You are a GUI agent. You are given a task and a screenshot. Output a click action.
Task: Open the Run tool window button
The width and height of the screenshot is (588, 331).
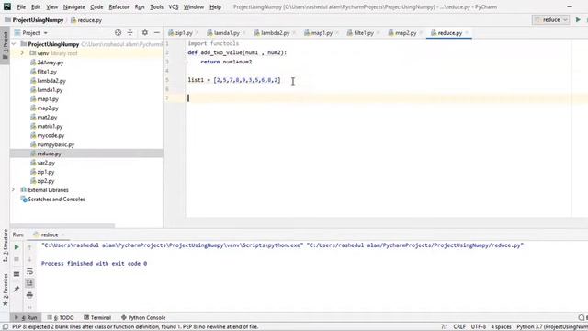pyautogui.click(x=26, y=317)
